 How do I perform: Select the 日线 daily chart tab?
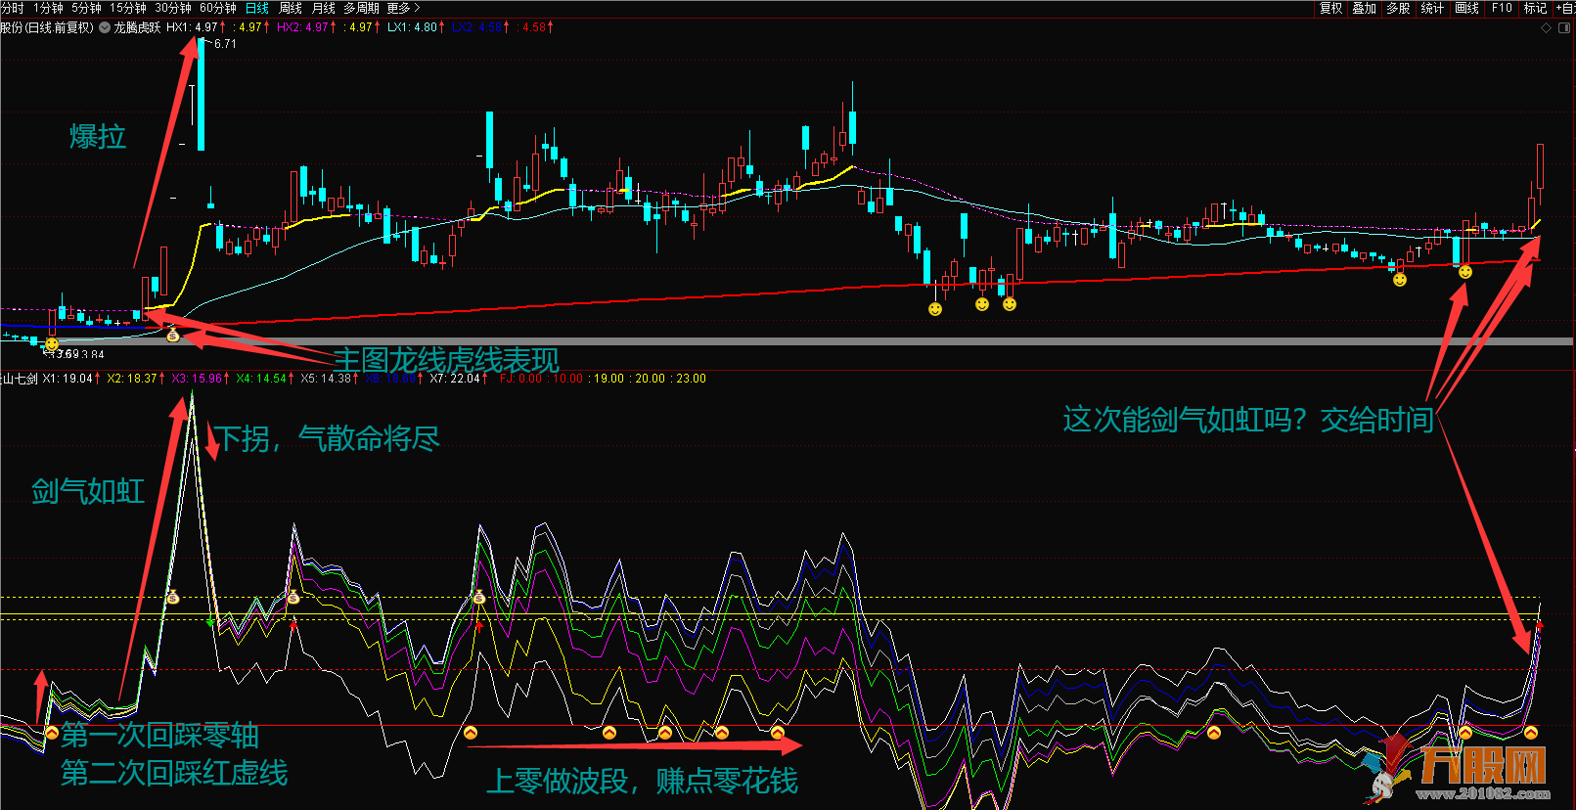coord(257,8)
